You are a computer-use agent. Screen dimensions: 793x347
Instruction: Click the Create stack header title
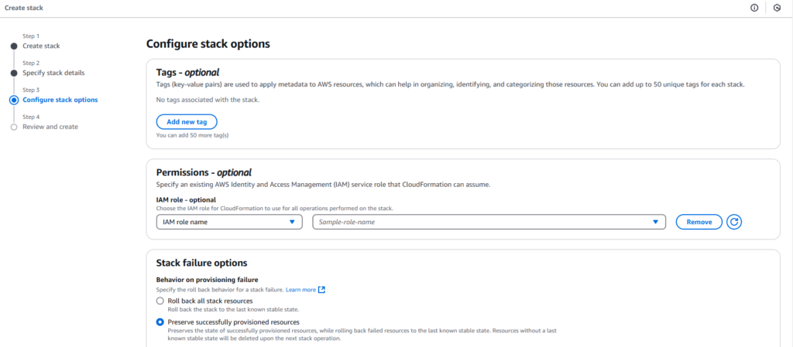point(24,7)
